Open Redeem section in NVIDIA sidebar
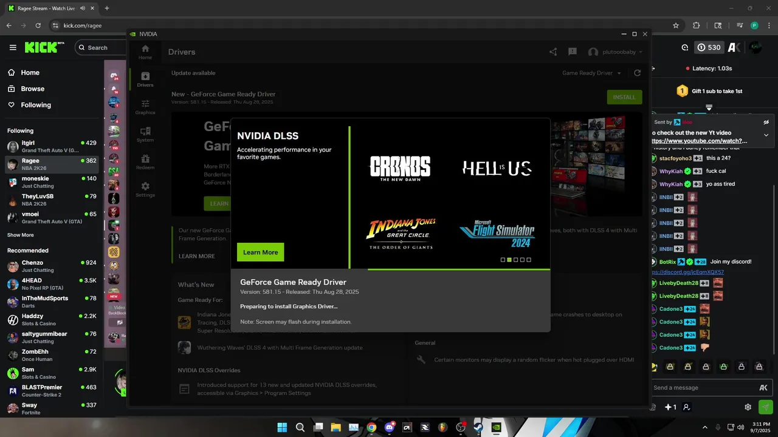This screenshot has height=437, width=778. click(145, 162)
